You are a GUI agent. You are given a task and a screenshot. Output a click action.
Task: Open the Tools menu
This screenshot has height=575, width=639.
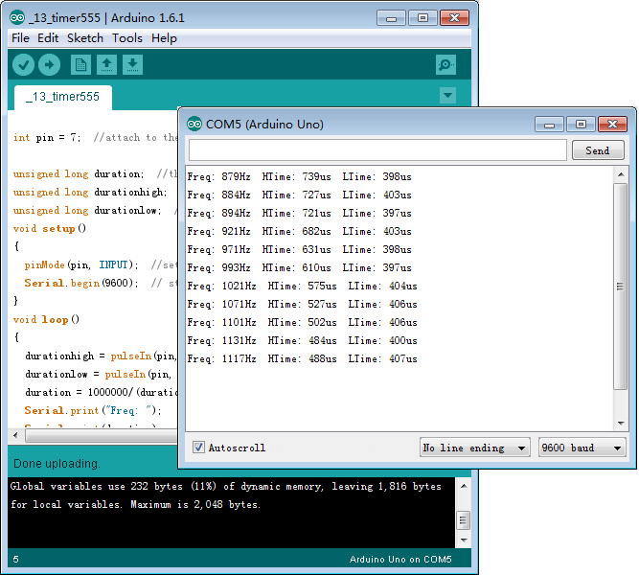(127, 38)
